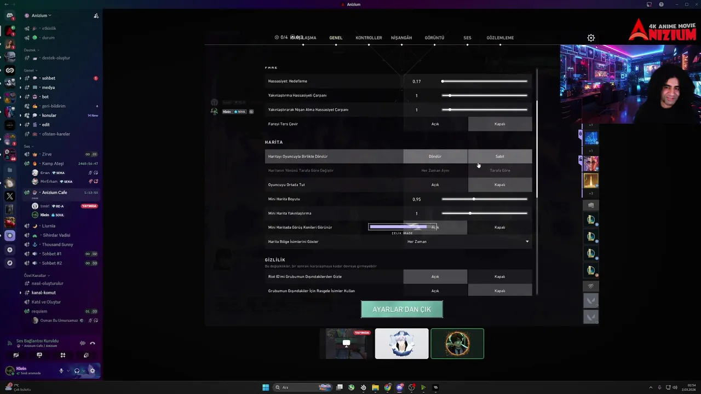Click the folder icon in Discord server list
The image size is (701, 394).
(9, 170)
